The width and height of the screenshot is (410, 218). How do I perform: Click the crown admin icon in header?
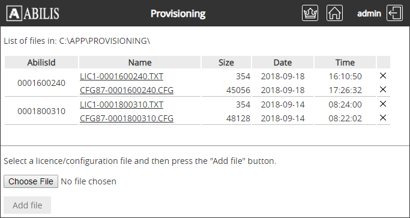coord(310,13)
